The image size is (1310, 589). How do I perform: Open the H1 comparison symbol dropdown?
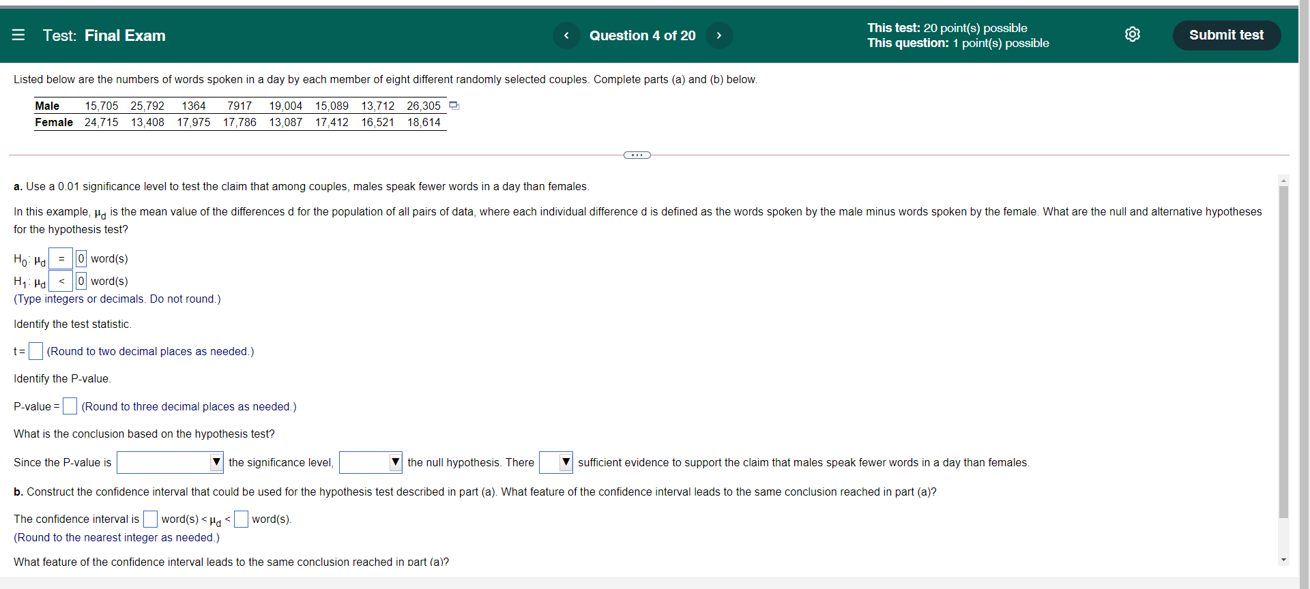(x=61, y=281)
